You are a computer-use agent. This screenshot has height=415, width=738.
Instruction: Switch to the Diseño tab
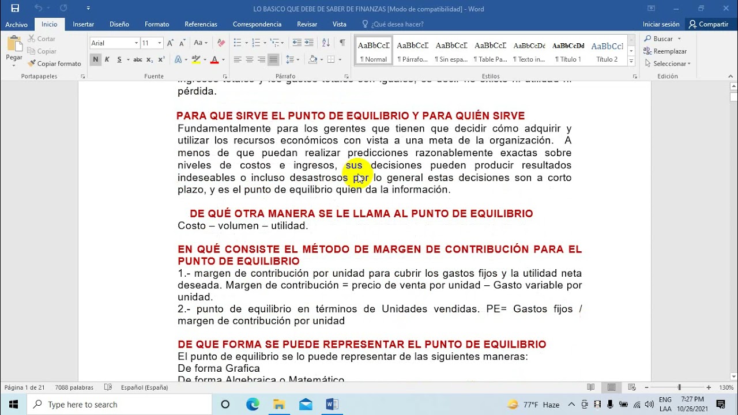pyautogui.click(x=119, y=24)
